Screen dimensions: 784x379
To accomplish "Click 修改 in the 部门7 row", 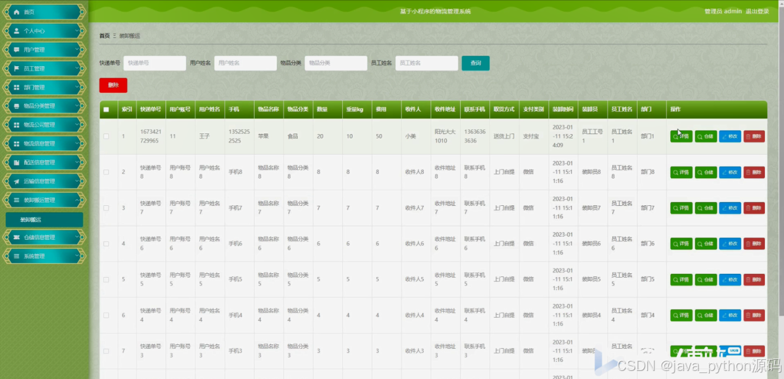I will [x=730, y=208].
